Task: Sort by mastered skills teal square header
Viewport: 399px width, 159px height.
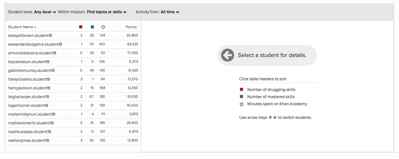Action: pos(92,27)
